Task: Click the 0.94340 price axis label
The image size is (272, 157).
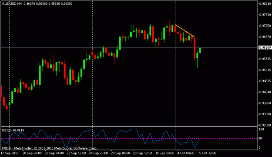Action: point(265,92)
